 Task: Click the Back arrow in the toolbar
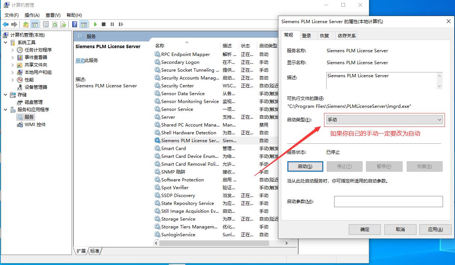coord(6,24)
